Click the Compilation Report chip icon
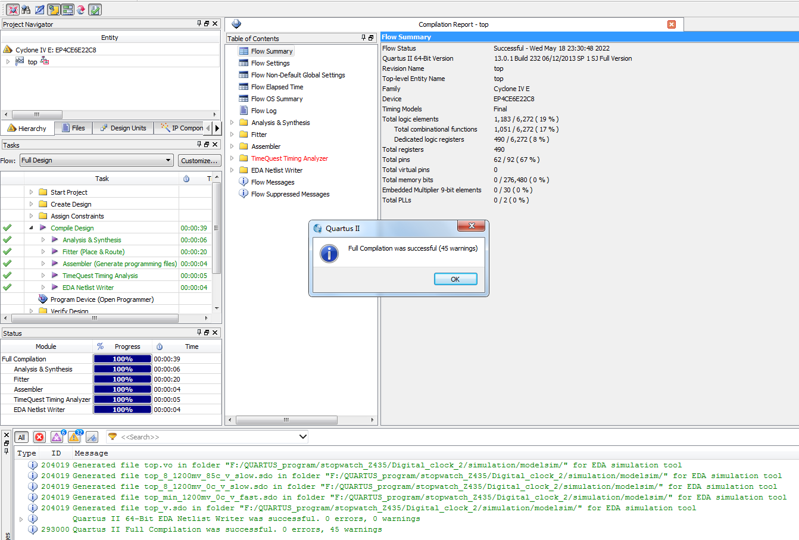Viewport: 799px width, 540px height. tap(236, 24)
